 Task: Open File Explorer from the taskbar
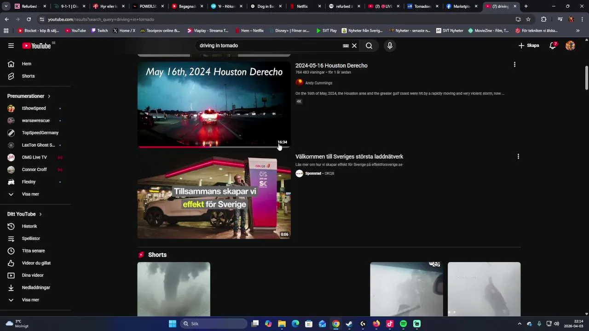coord(282,324)
